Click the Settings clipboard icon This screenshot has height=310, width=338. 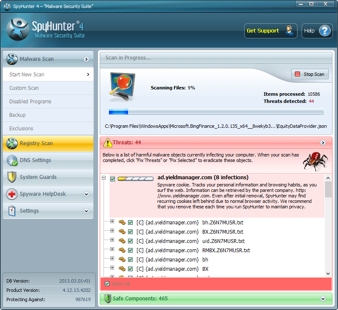[12, 211]
